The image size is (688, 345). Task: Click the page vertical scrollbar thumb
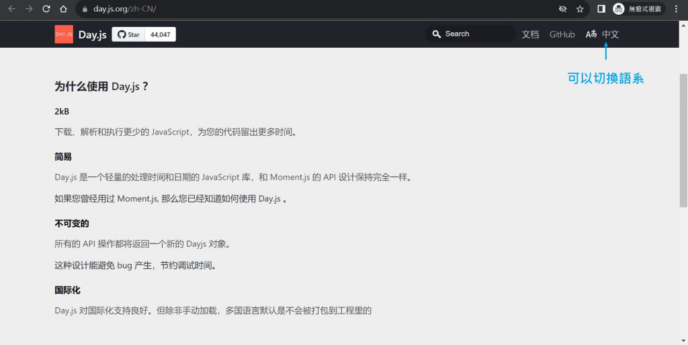point(683,141)
